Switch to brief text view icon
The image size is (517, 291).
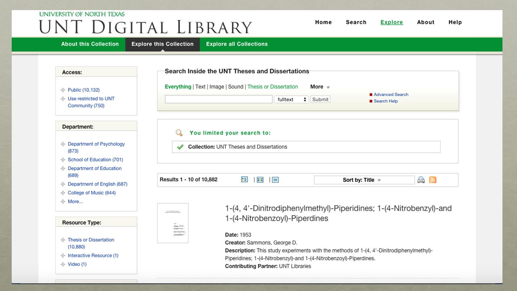click(x=275, y=180)
